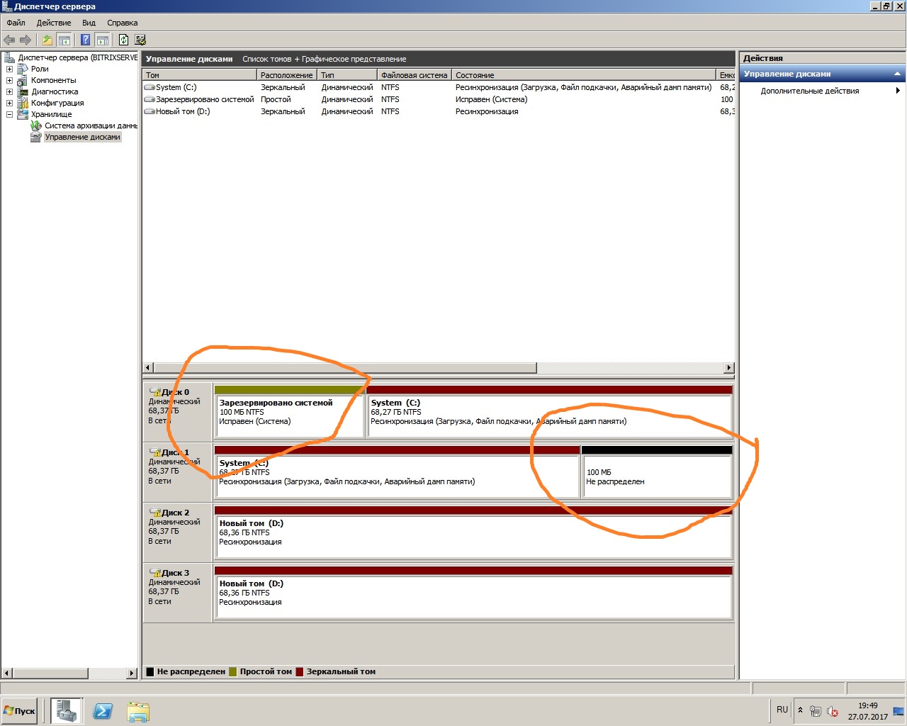Click the Show desktop icon near clock
The width and height of the screenshot is (907, 726).
(x=898, y=711)
